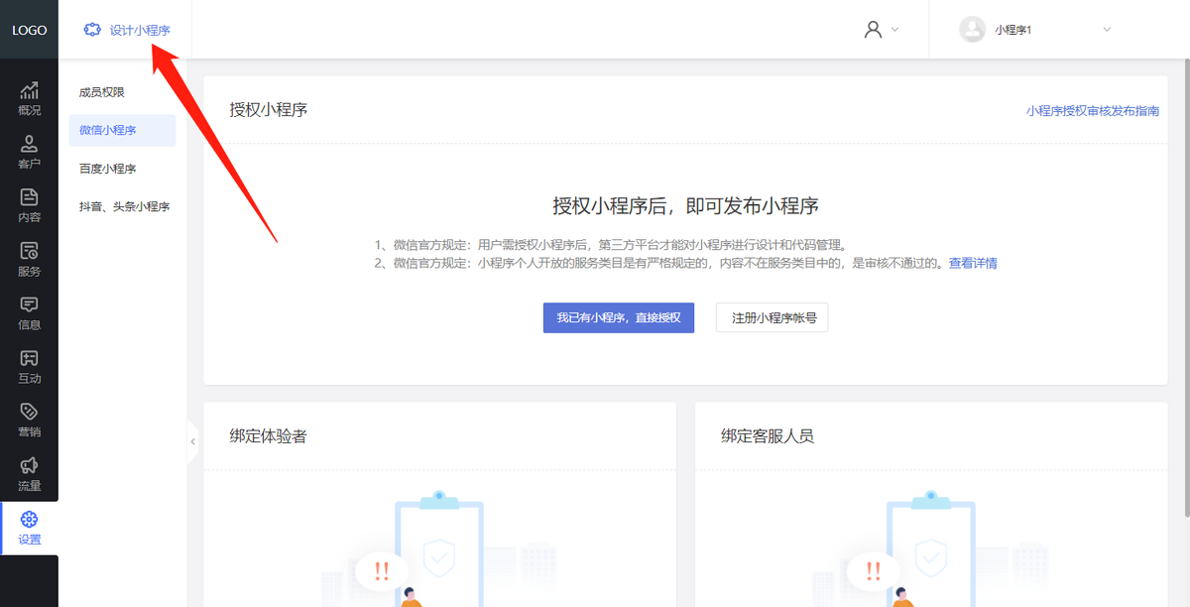Open the user profile dropdown
The width and height of the screenshot is (1190, 607).
881,30
